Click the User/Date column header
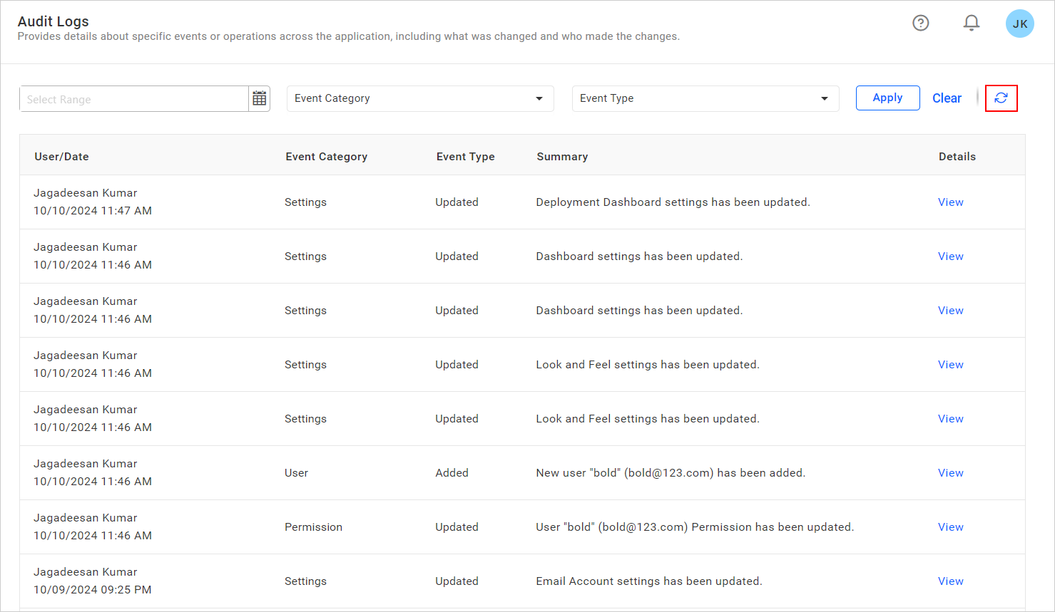Viewport: 1055px width, 612px height. point(61,156)
